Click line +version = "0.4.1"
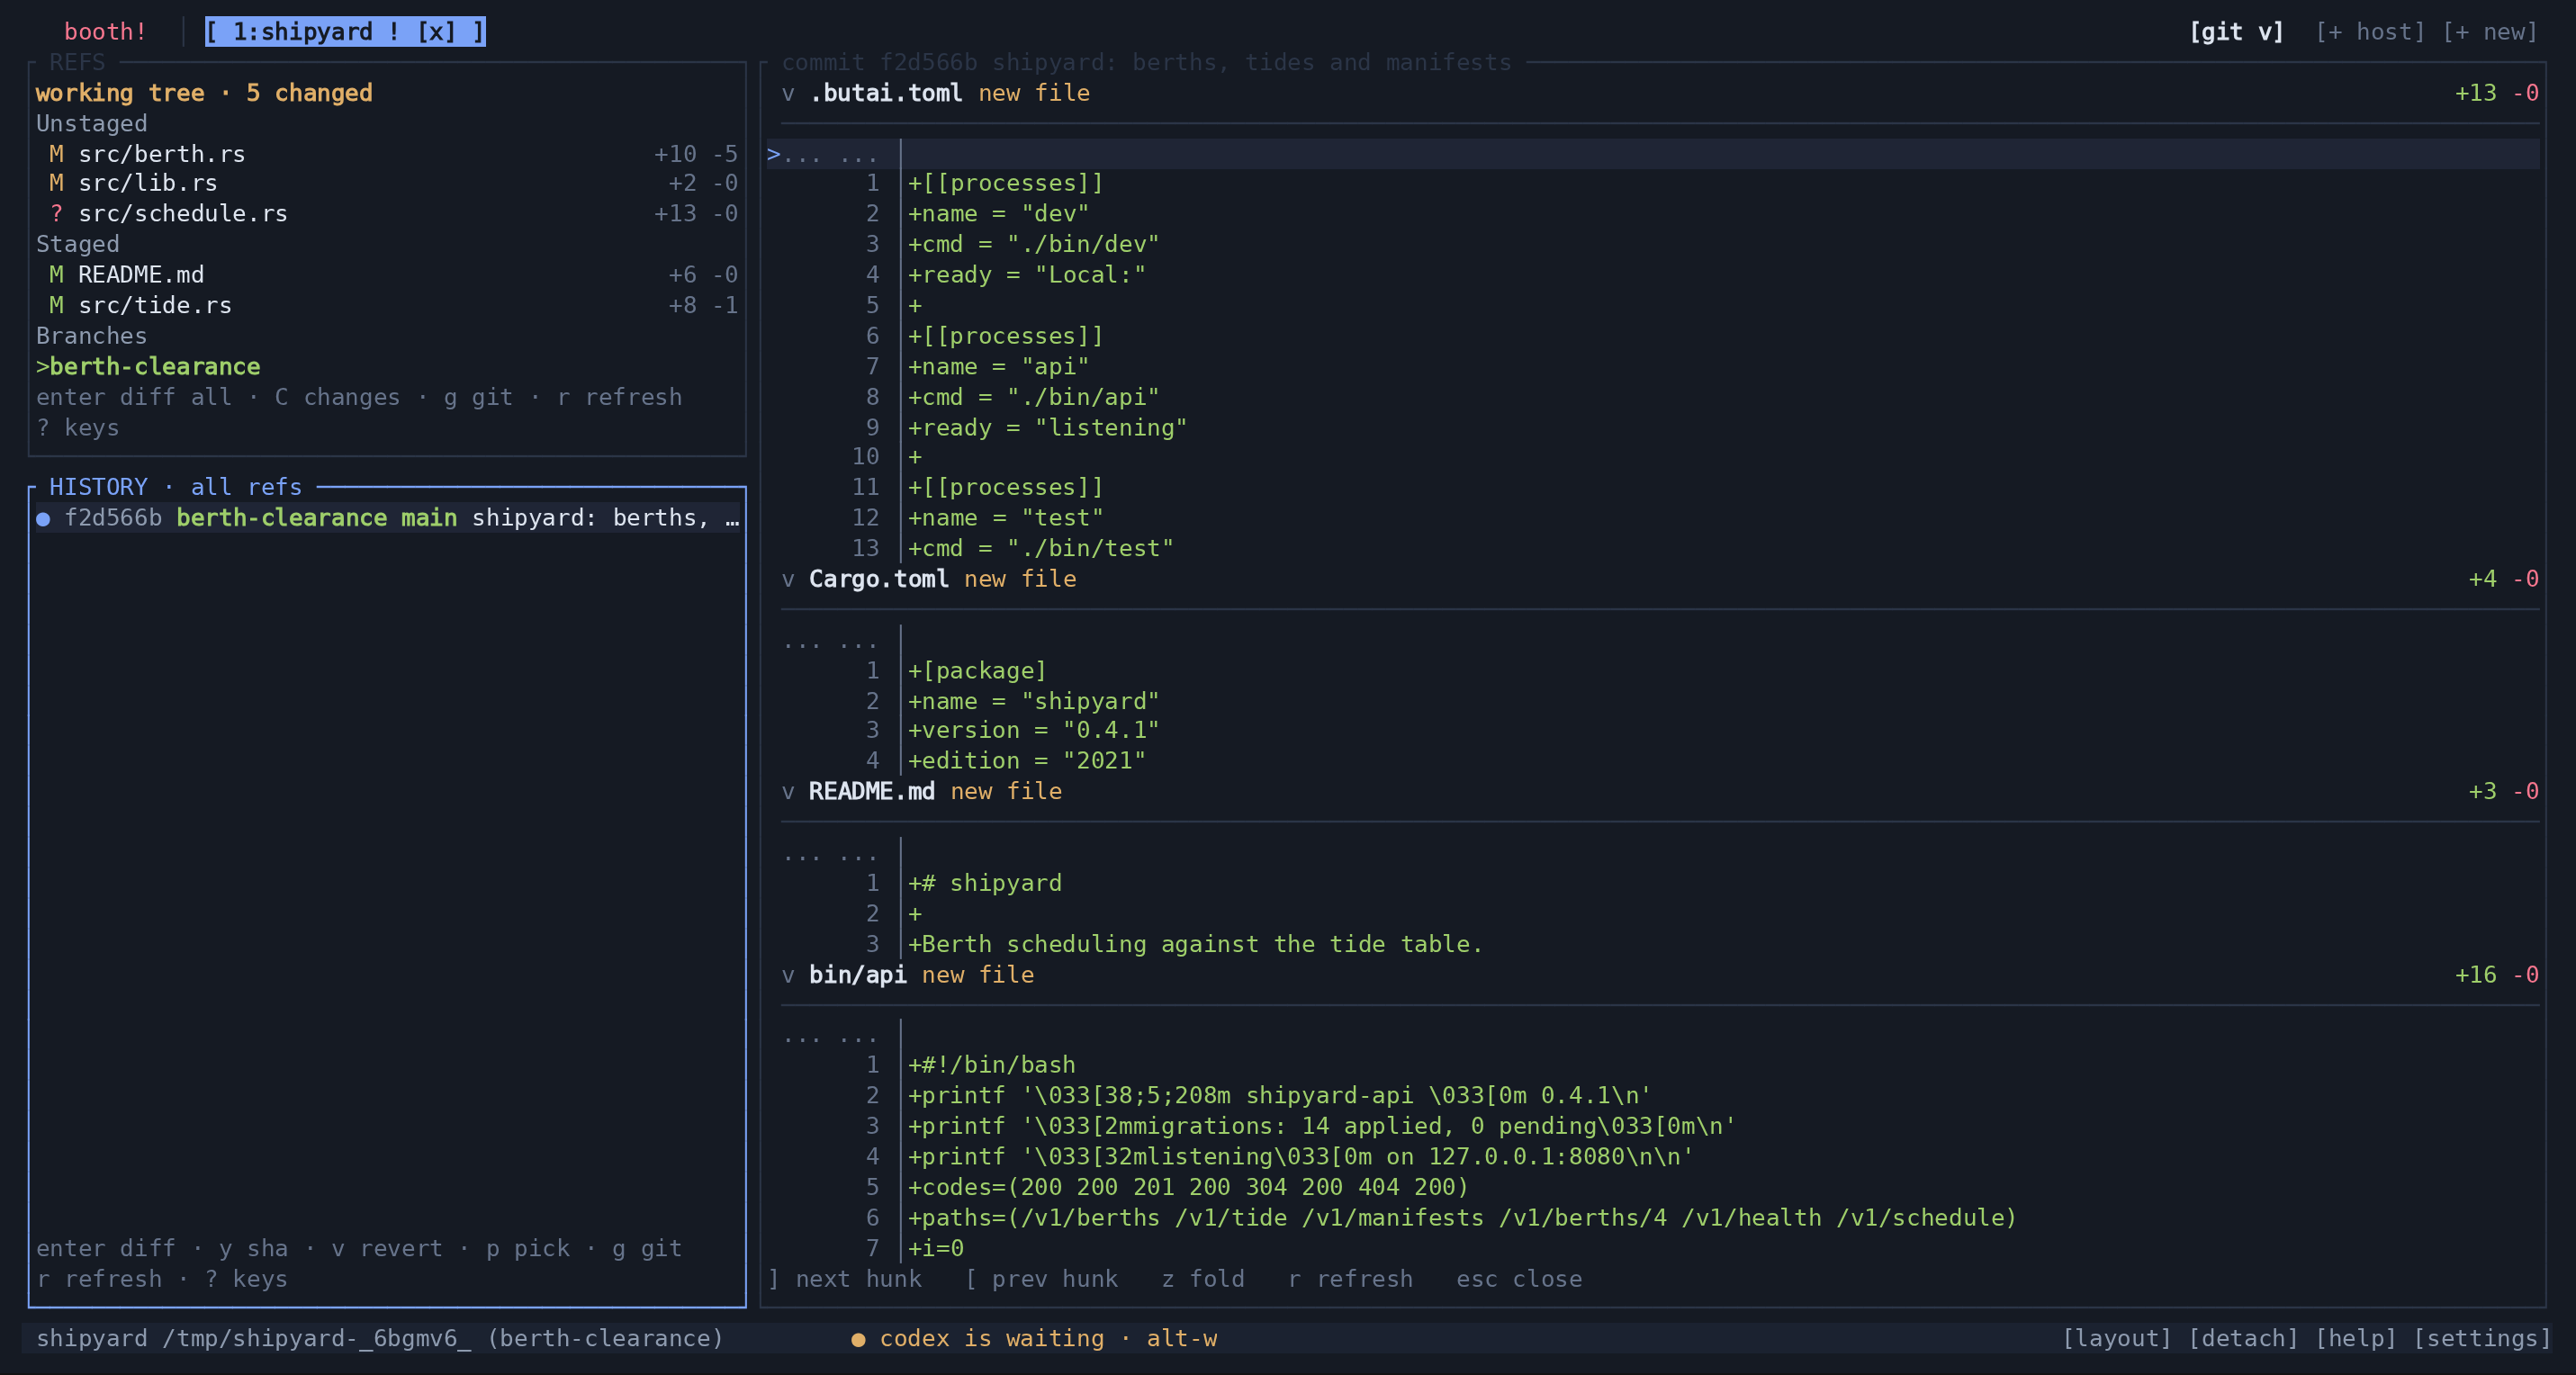 1034,731
